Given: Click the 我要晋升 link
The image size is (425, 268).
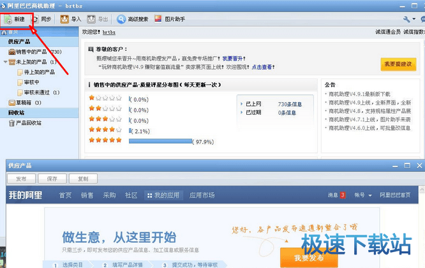Looking at the screenshot, I should (232, 59).
